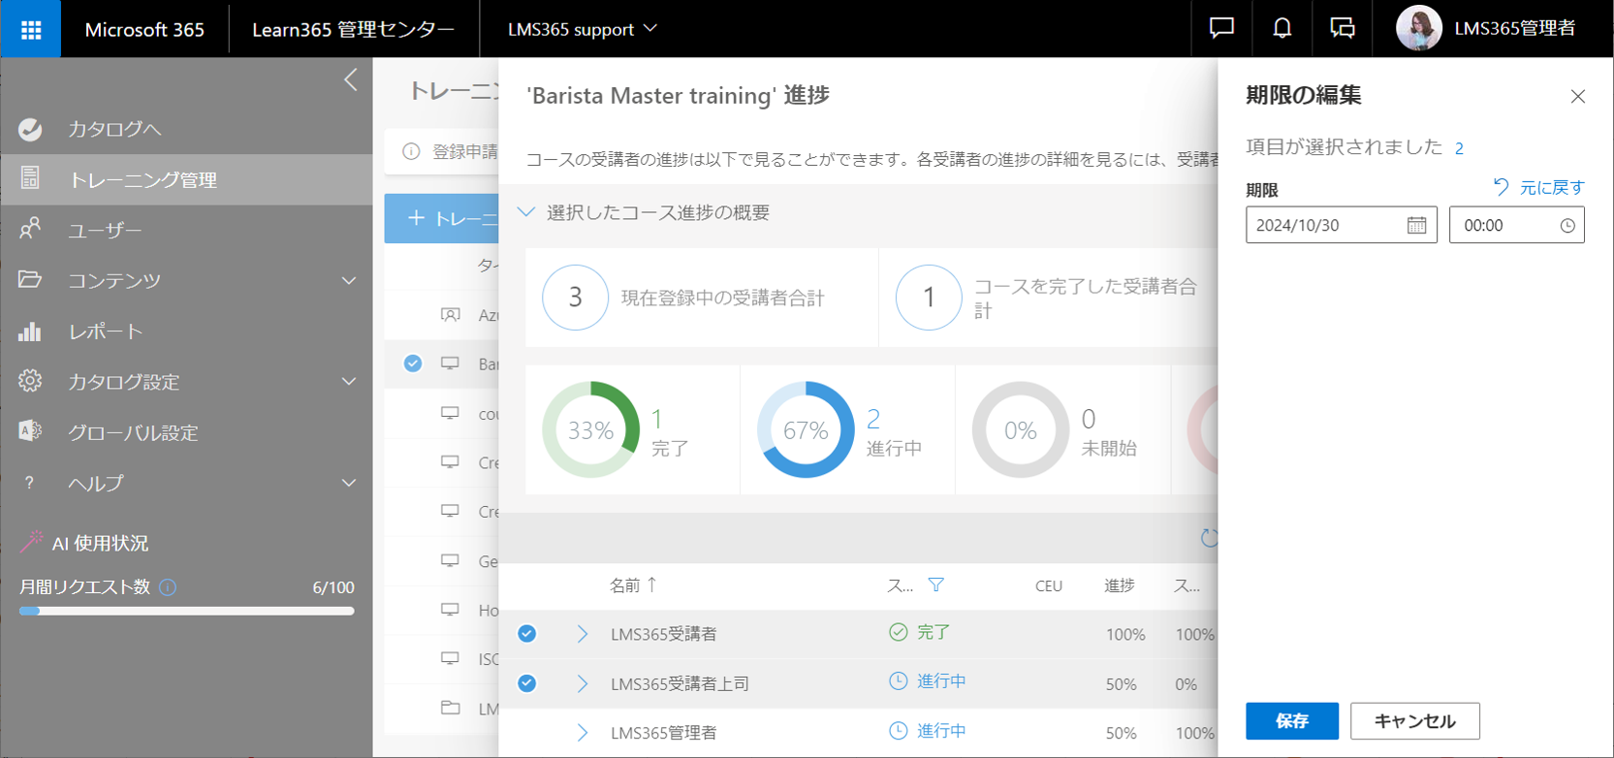
Task: Click the 進捗 column header
Action: tap(1120, 584)
